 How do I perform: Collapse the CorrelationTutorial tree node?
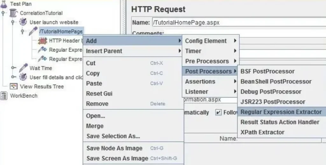coord(3,13)
